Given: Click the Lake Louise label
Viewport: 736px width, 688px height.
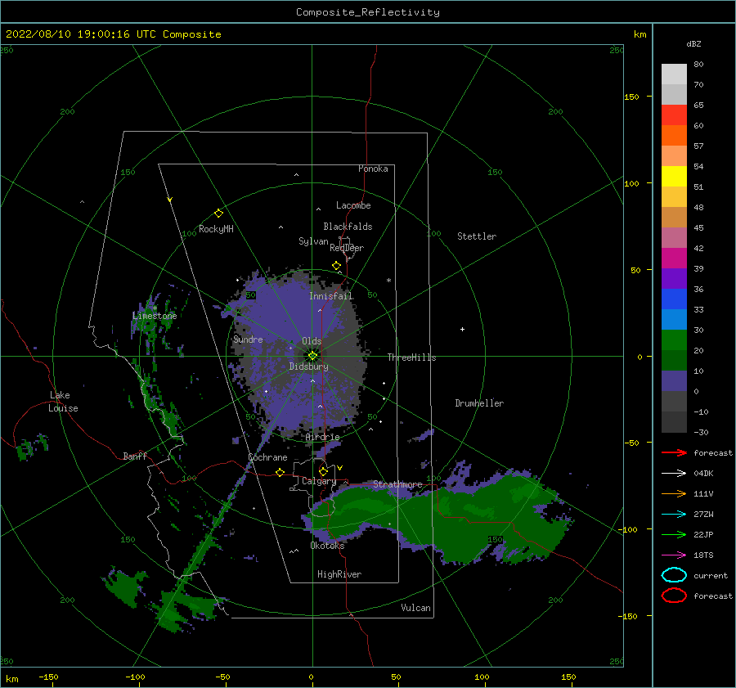Looking at the screenshot, I should pos(63,402).
